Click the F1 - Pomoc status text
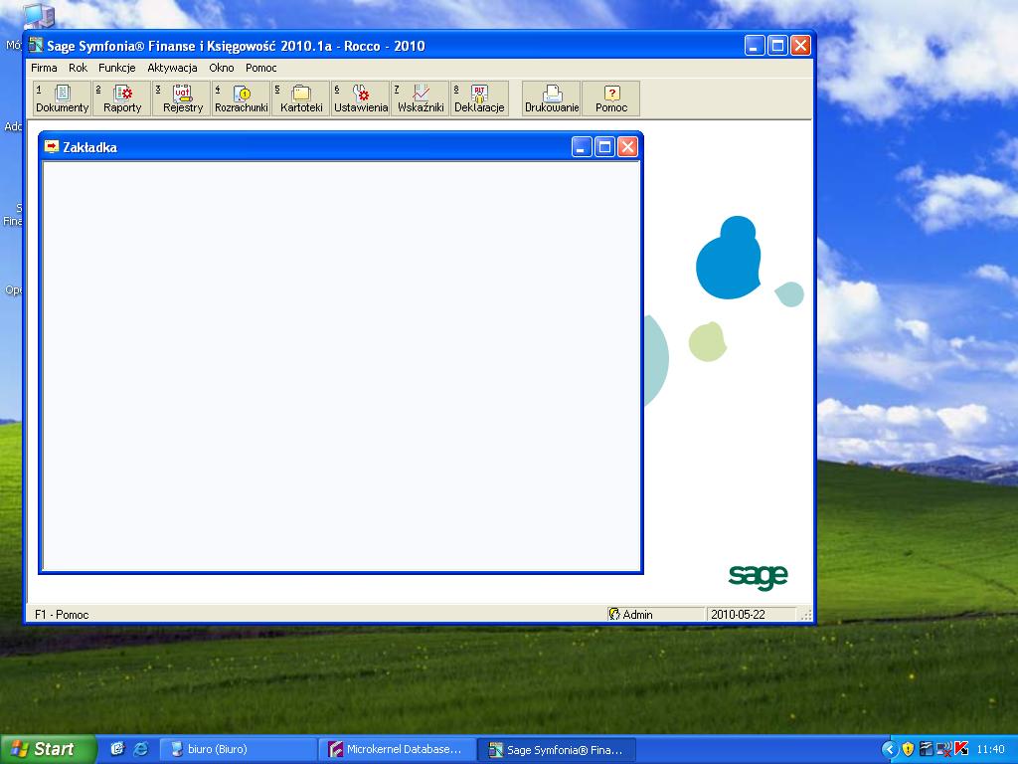The width and height of the screenshot is (1018, 764). 62,614
